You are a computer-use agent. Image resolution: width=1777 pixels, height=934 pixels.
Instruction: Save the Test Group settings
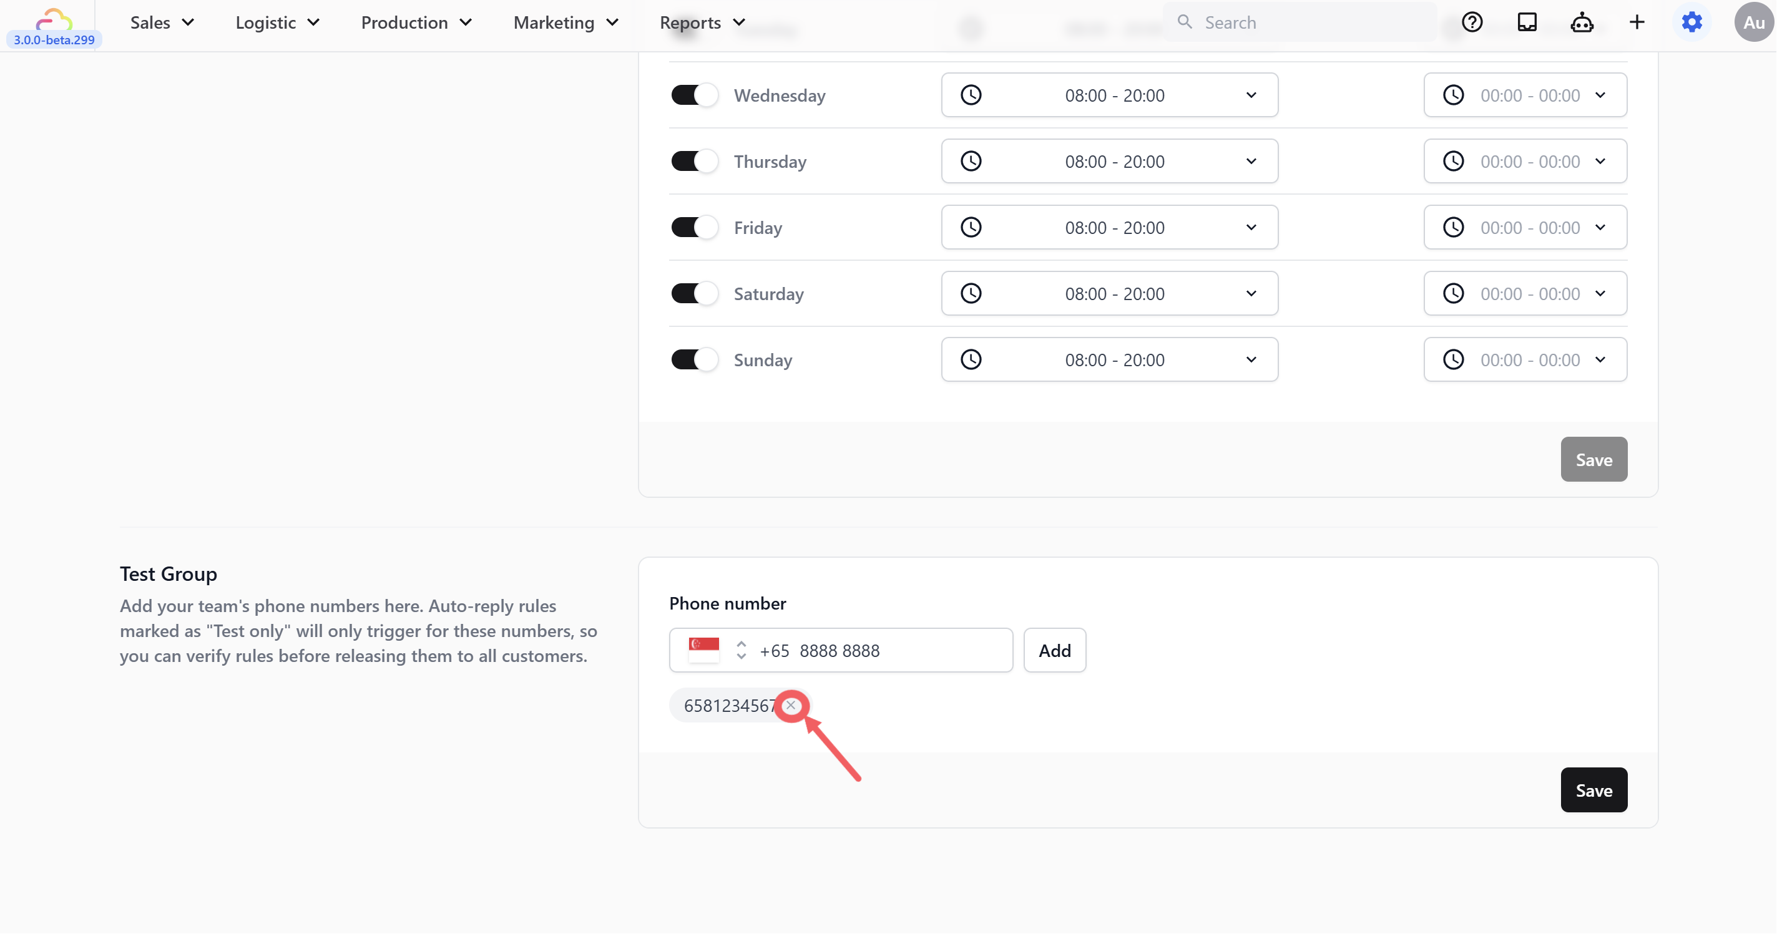1593,790
